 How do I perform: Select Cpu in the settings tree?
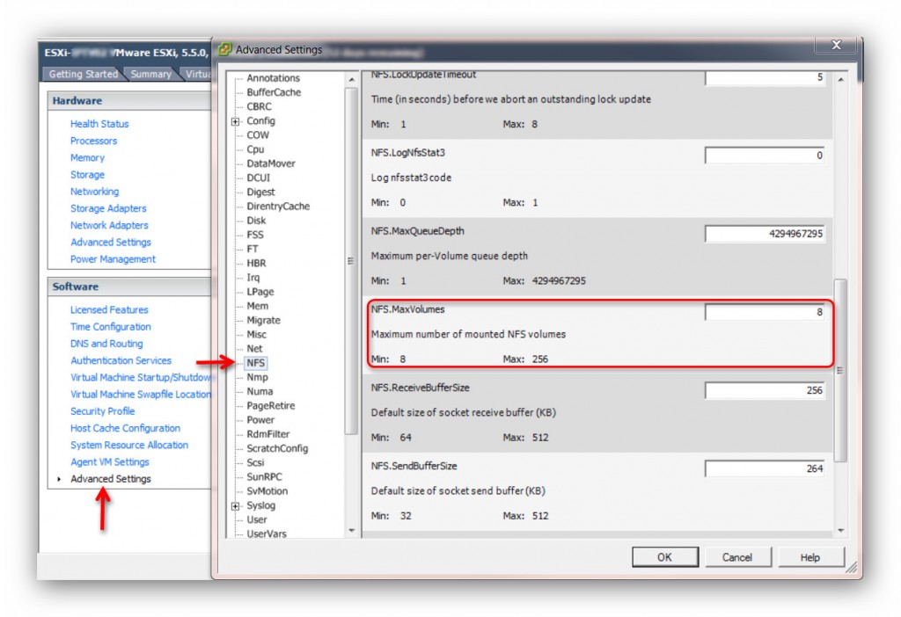pyautogui.click(x=255, y=149)
